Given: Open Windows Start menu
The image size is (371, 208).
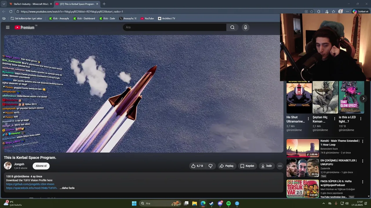Looking at the screenshot, I should pyautogui.click(x=134, y=203).
